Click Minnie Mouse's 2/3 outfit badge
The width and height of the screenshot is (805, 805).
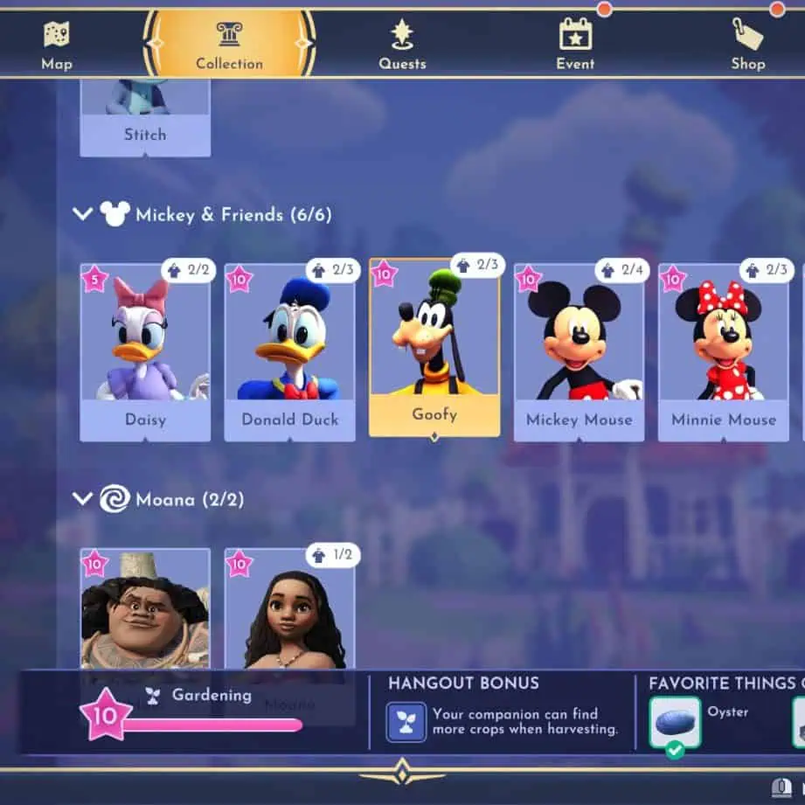tap(767, 270)
